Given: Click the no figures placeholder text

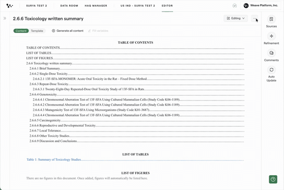Looking at the screenshot, I should [87, 179].
